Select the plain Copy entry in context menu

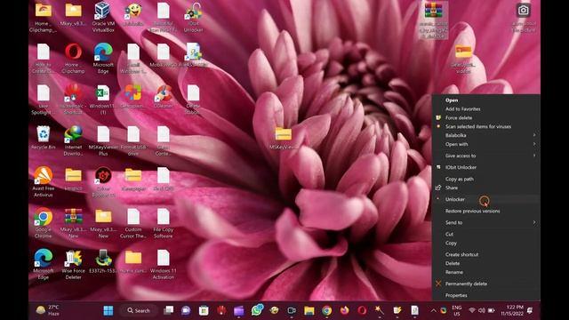coord(485,243)
